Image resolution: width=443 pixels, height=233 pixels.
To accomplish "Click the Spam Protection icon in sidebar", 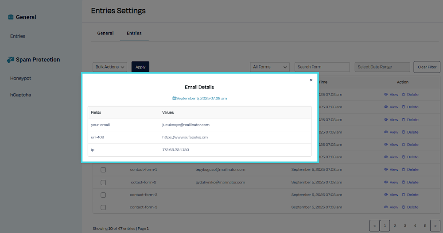I will point(11,60).
